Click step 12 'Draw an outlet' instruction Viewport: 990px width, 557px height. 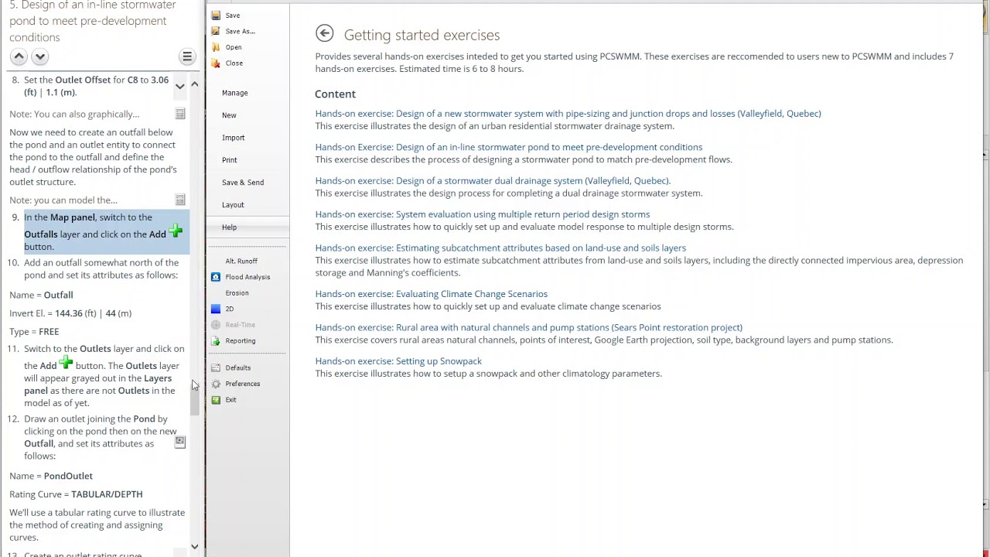[101, 437]
